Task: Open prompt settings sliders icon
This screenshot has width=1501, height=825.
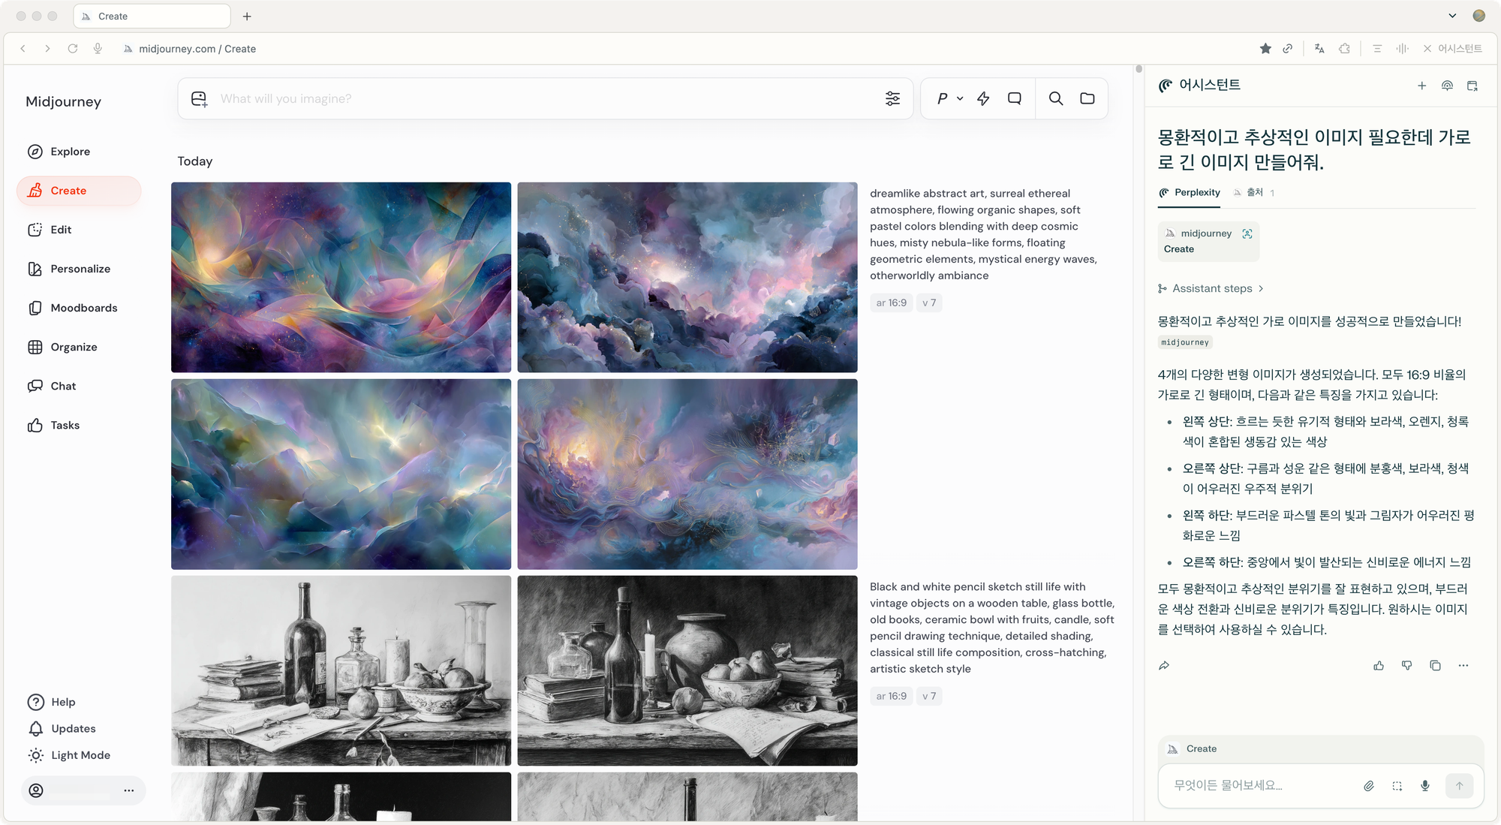Action: click(x=892, y=98)
